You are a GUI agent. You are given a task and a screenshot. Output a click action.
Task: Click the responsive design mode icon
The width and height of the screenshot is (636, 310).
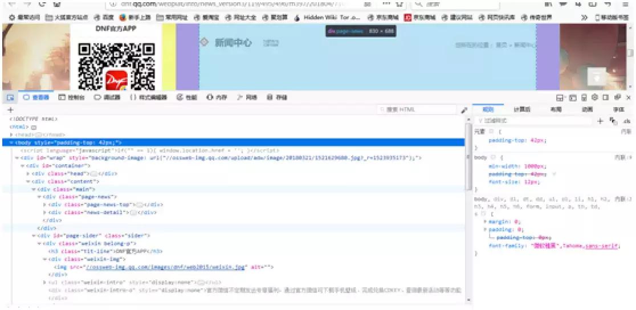pos(584,97)
